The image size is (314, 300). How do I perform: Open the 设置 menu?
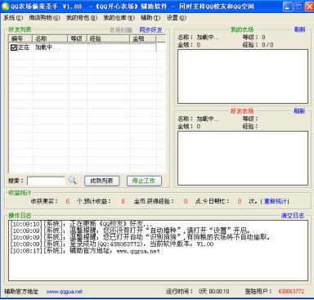click(177, 18)
